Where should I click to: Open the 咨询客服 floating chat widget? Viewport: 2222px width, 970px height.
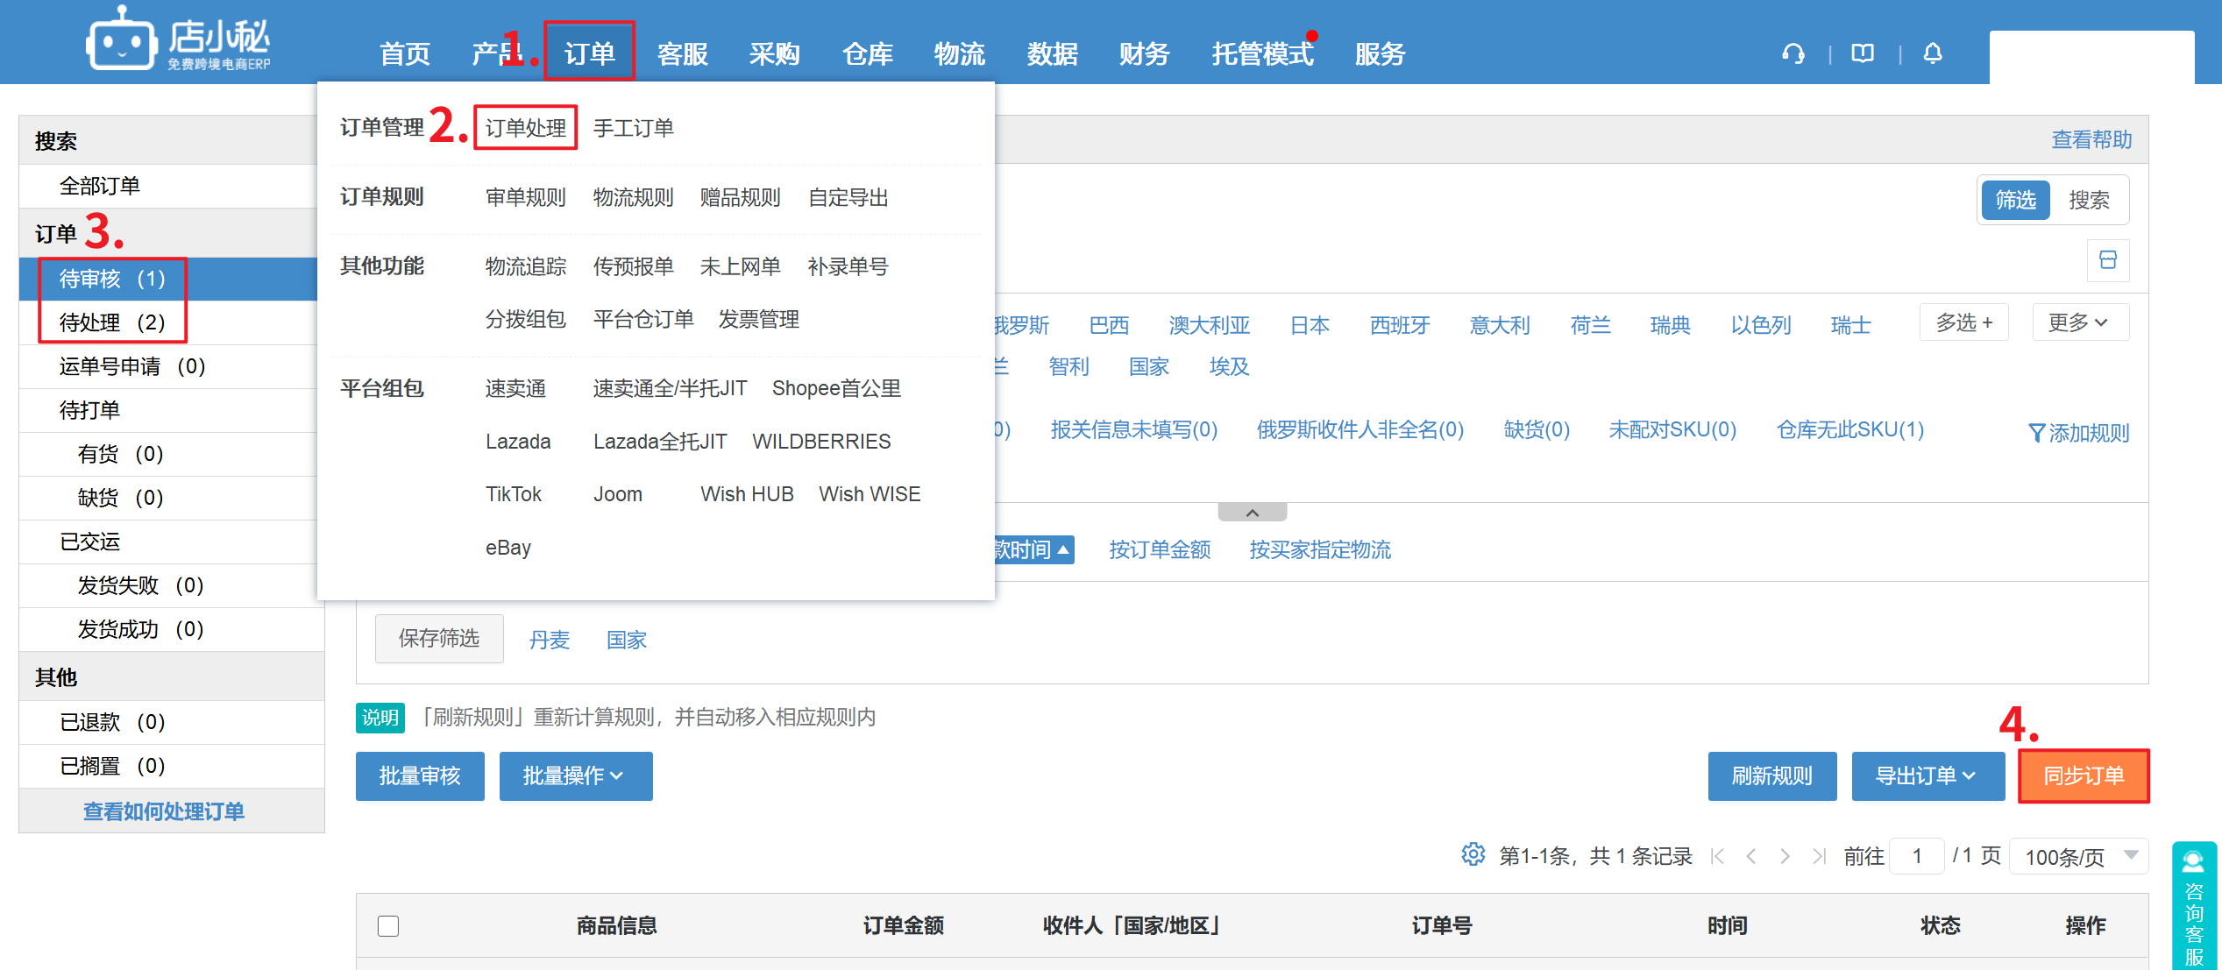[x=2194, y=907]
